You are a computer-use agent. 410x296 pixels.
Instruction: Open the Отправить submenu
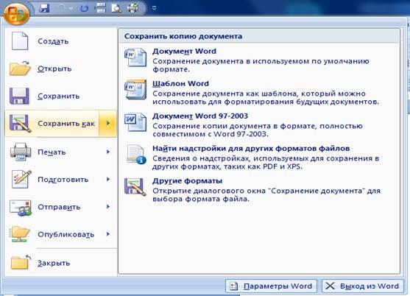(60, 207)
